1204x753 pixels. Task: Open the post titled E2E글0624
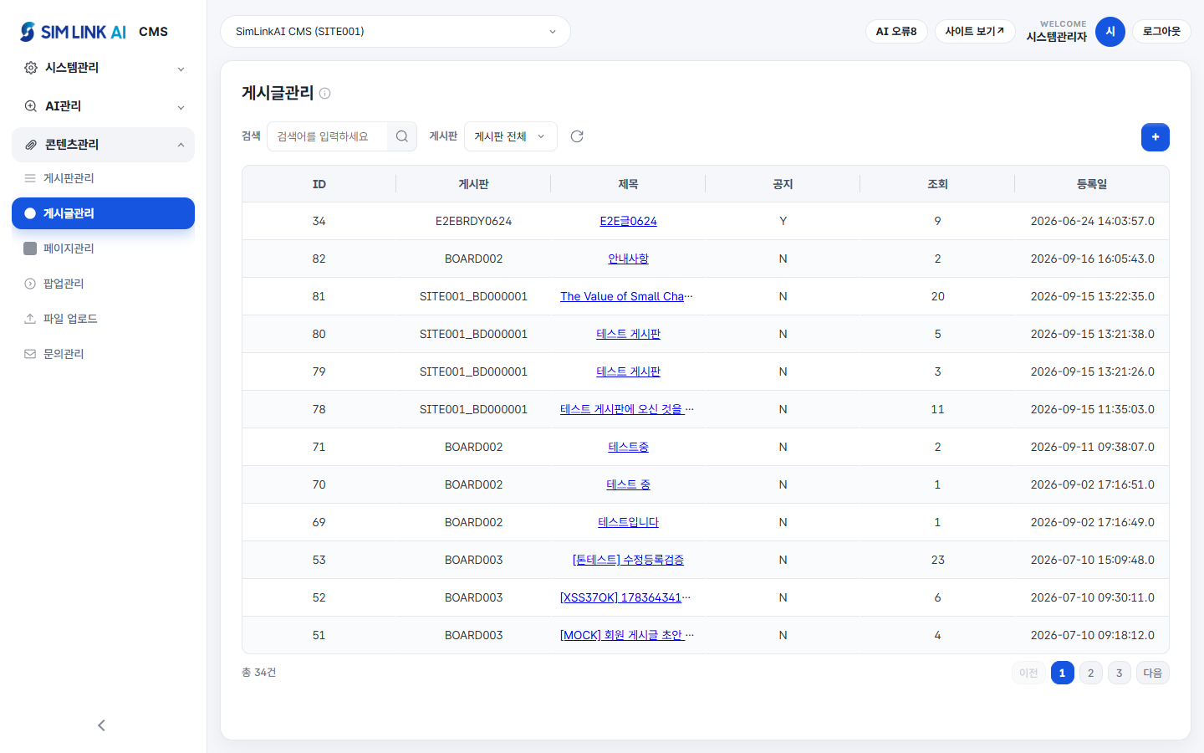[628, 221]
